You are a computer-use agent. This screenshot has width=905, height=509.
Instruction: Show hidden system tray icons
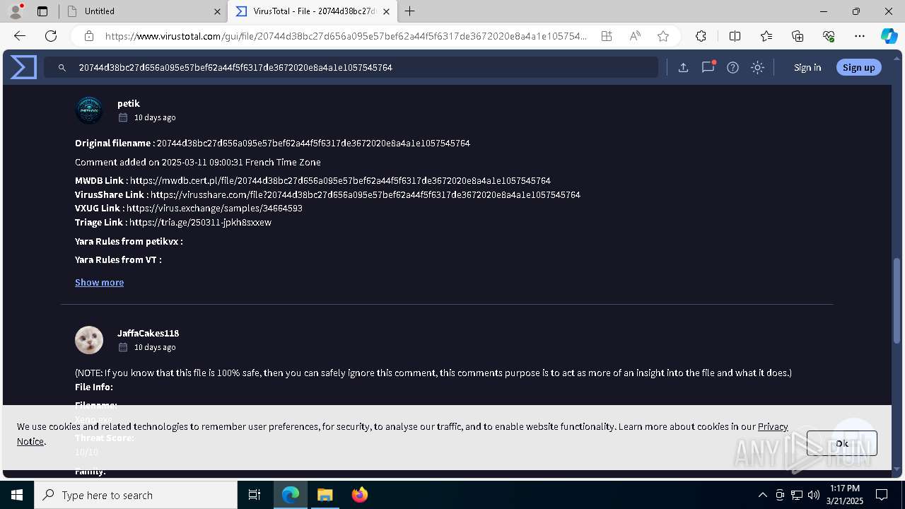(762, 495)
